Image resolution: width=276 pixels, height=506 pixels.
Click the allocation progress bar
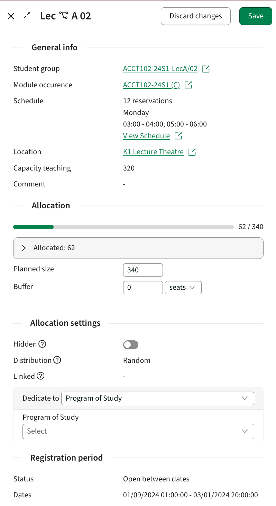pyautogui.click(x=123, y=227)
